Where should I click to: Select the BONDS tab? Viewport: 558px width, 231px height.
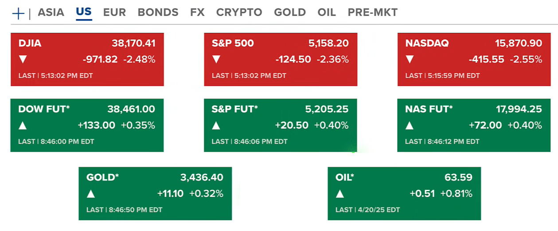coord(158,12)
